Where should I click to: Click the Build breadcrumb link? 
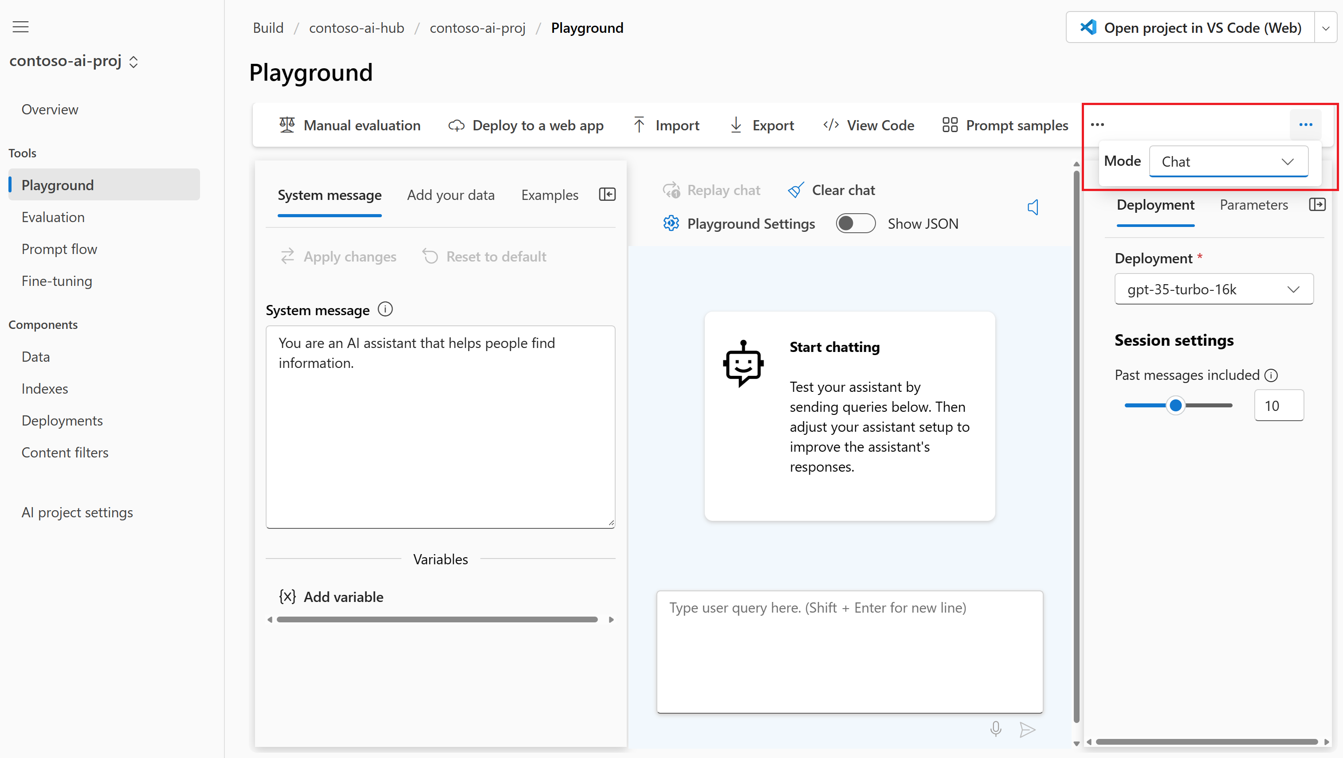268,27
